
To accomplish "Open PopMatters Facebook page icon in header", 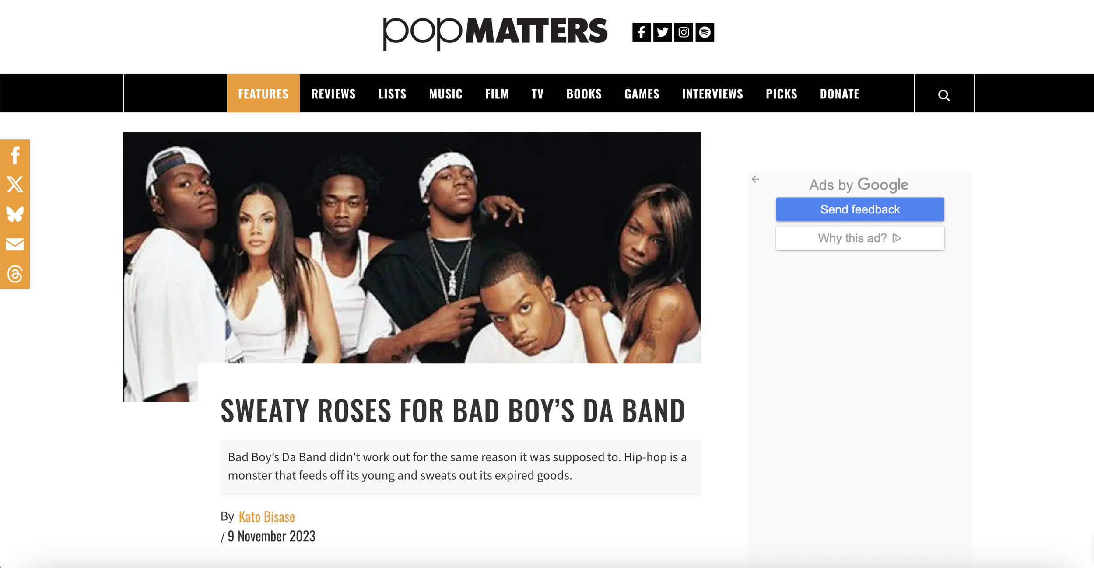I will click(642, 32).
